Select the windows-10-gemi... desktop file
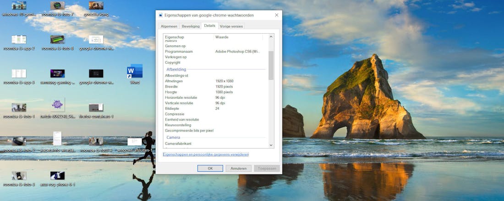Image resolution: width=504 pixels, height=201 pixels. click(19, 9)
